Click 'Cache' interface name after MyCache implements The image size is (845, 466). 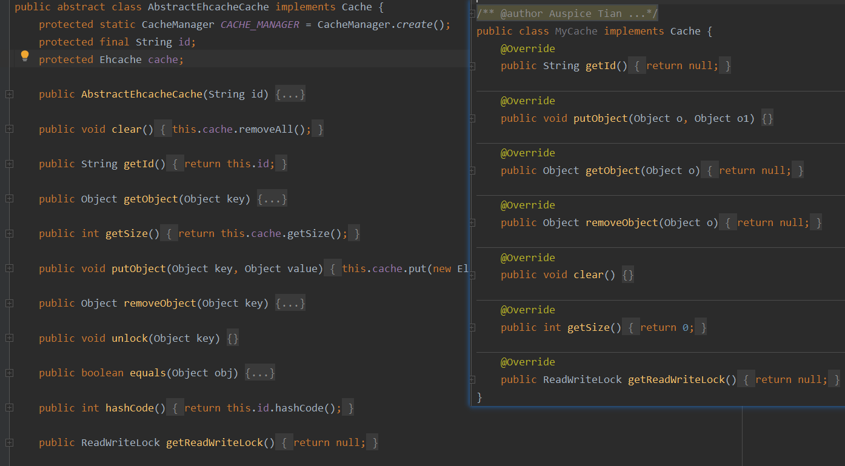pos(686,31)
